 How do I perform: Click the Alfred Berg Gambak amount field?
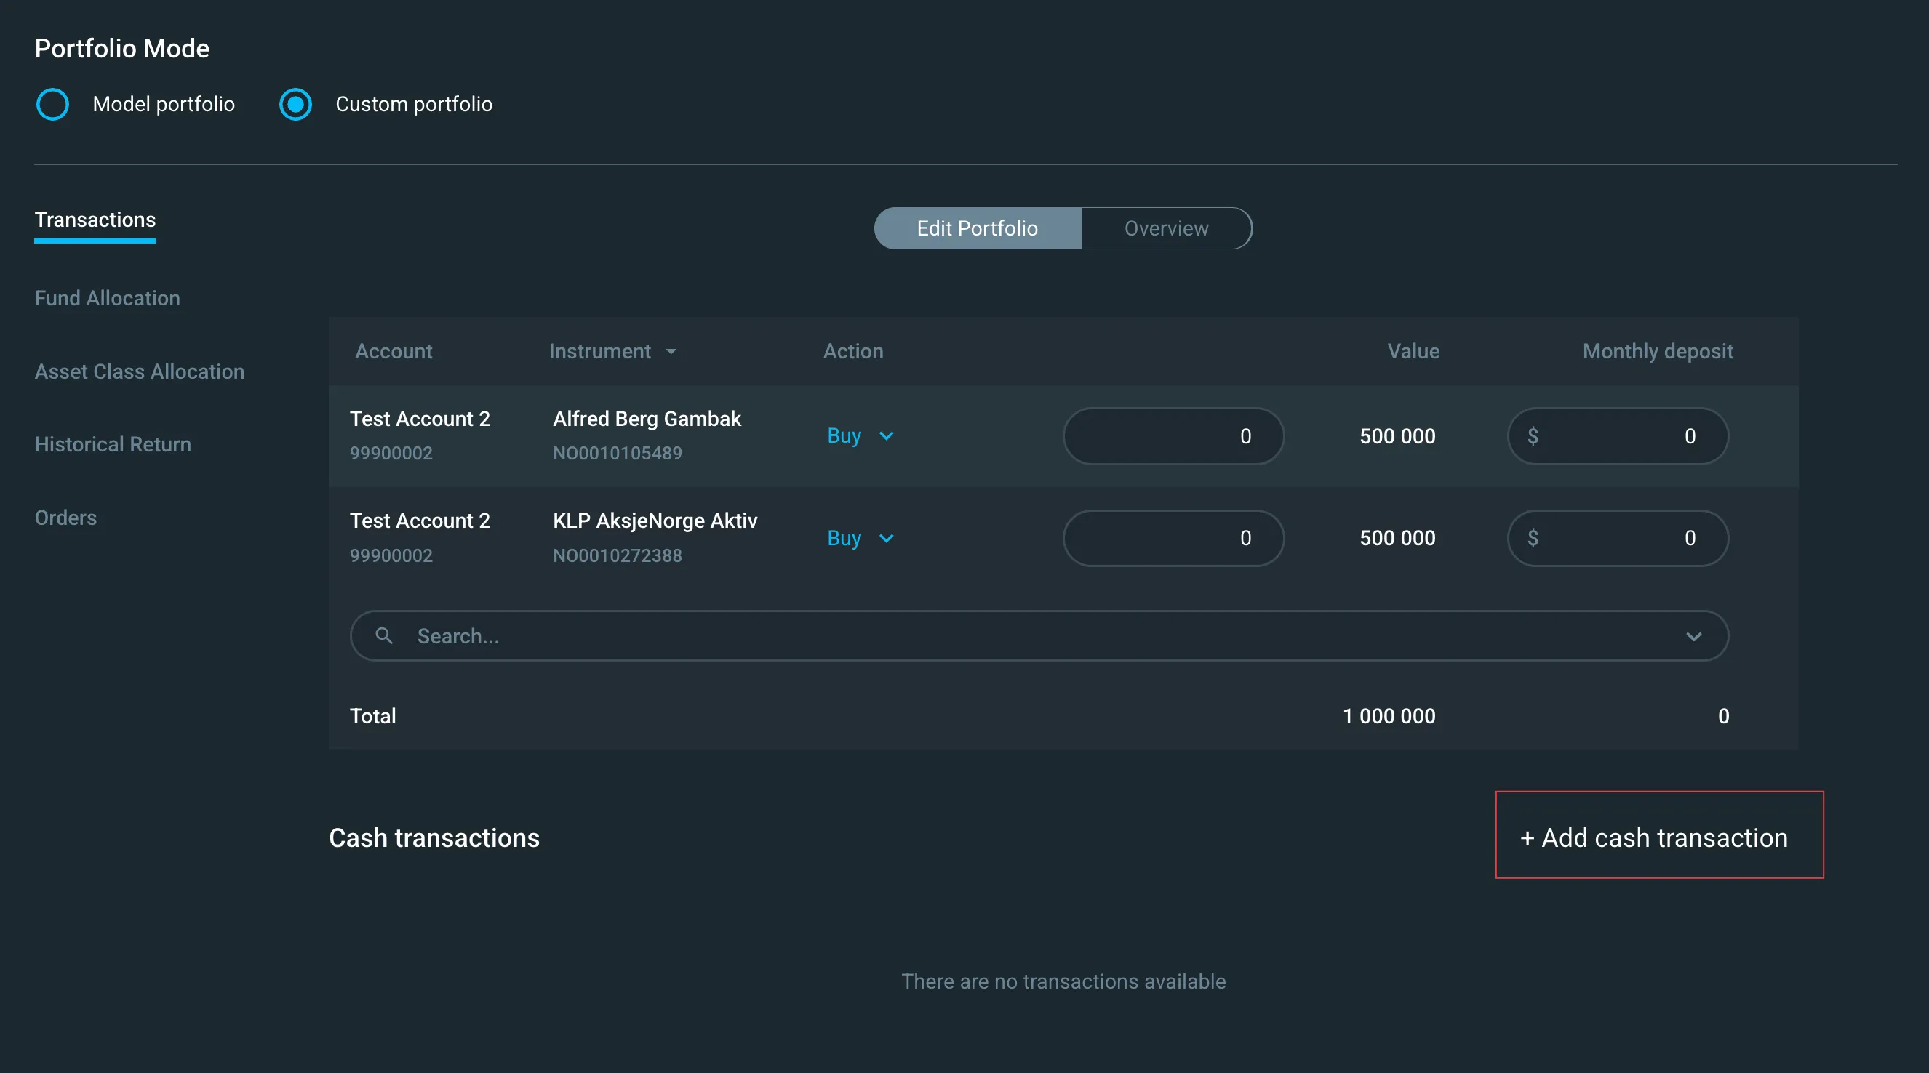1173,436
